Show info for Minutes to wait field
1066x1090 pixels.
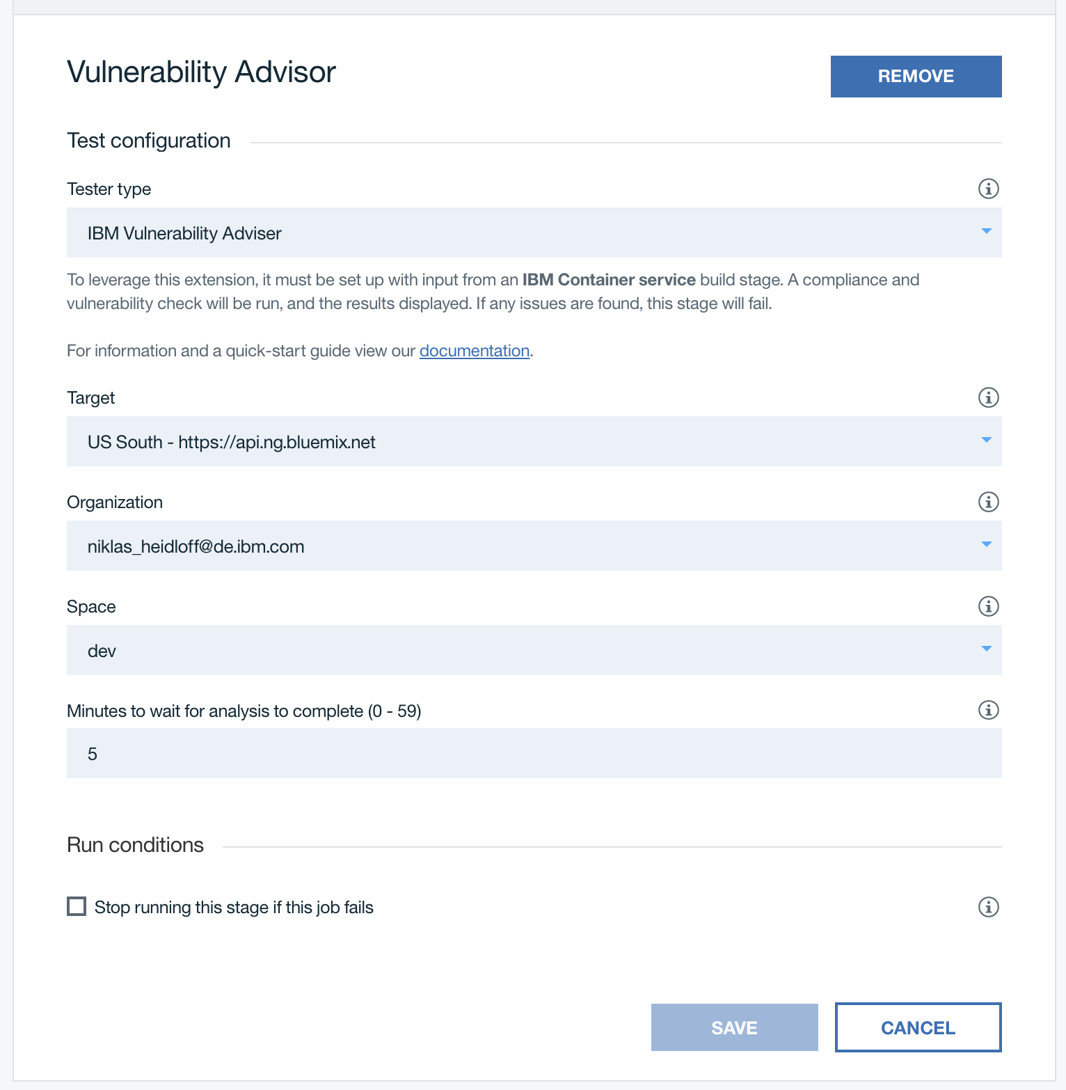tap(988, 710)
